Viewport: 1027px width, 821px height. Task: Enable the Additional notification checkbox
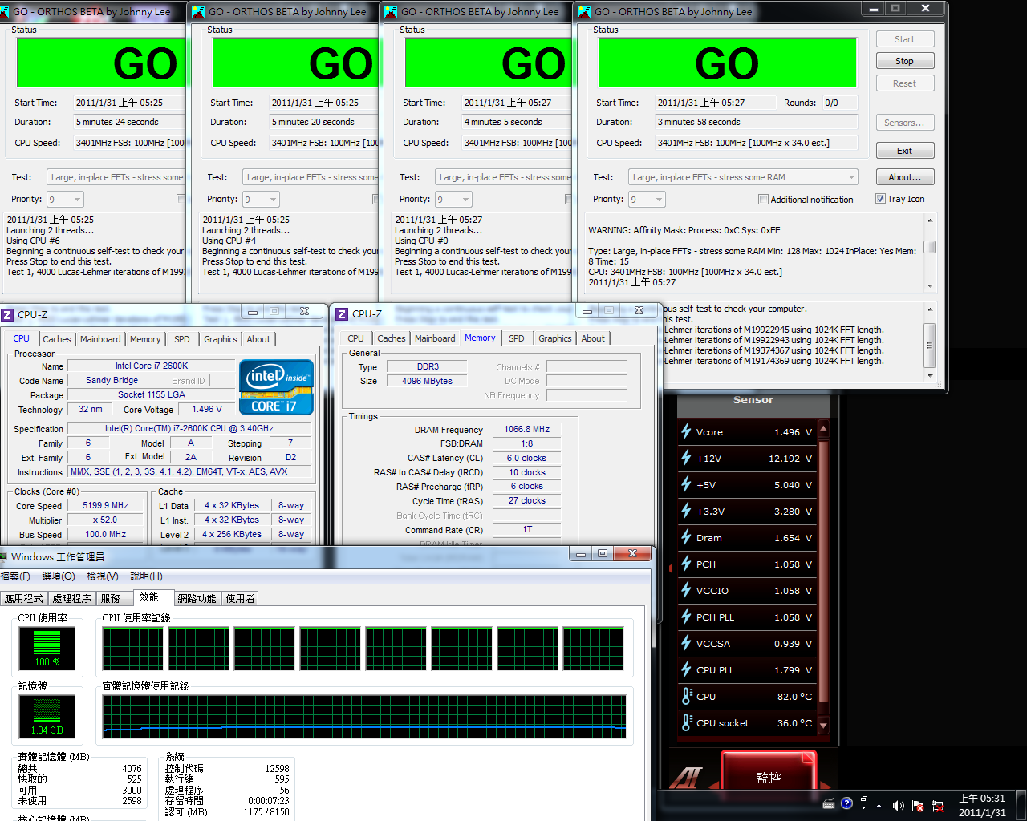click(x=763, y=199)
